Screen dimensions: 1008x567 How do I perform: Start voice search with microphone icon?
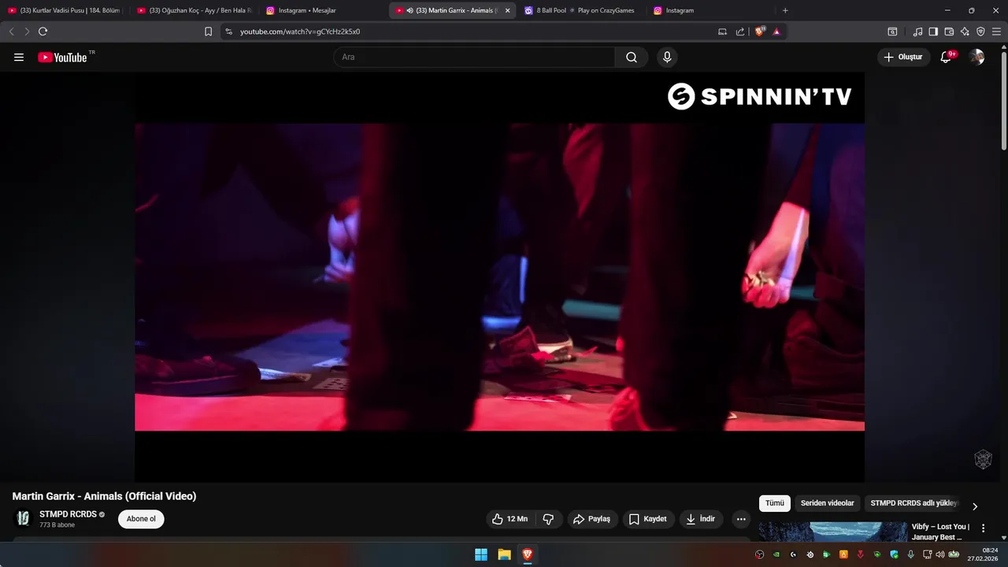coord(667,57)
